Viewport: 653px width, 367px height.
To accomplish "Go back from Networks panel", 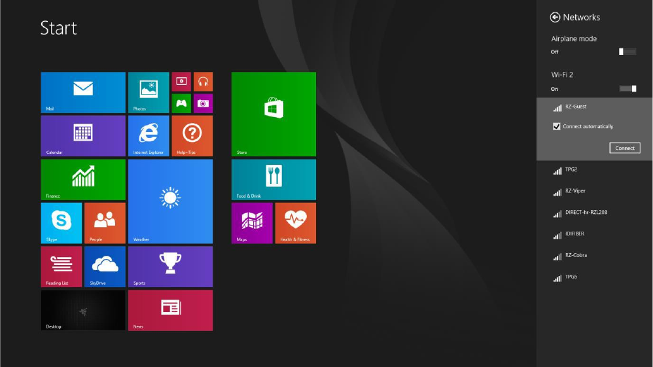I will [555, 17].
